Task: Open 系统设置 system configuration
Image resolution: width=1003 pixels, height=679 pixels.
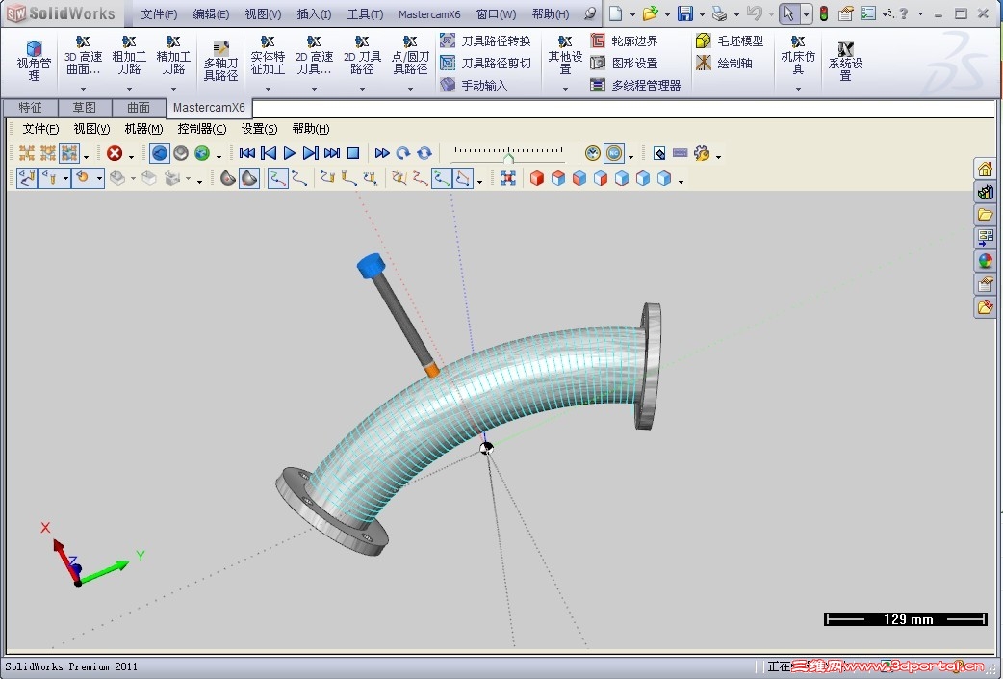Action: [845, 61]
